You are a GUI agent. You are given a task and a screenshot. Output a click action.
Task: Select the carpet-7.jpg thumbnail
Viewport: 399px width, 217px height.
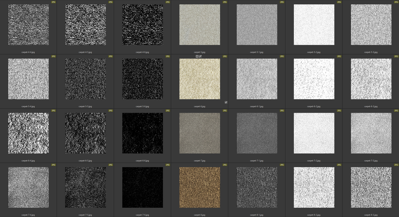pyautogui.click(x=199, y=133)
